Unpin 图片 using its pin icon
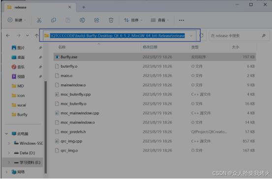The image size is (272, 179). [40, 48]
